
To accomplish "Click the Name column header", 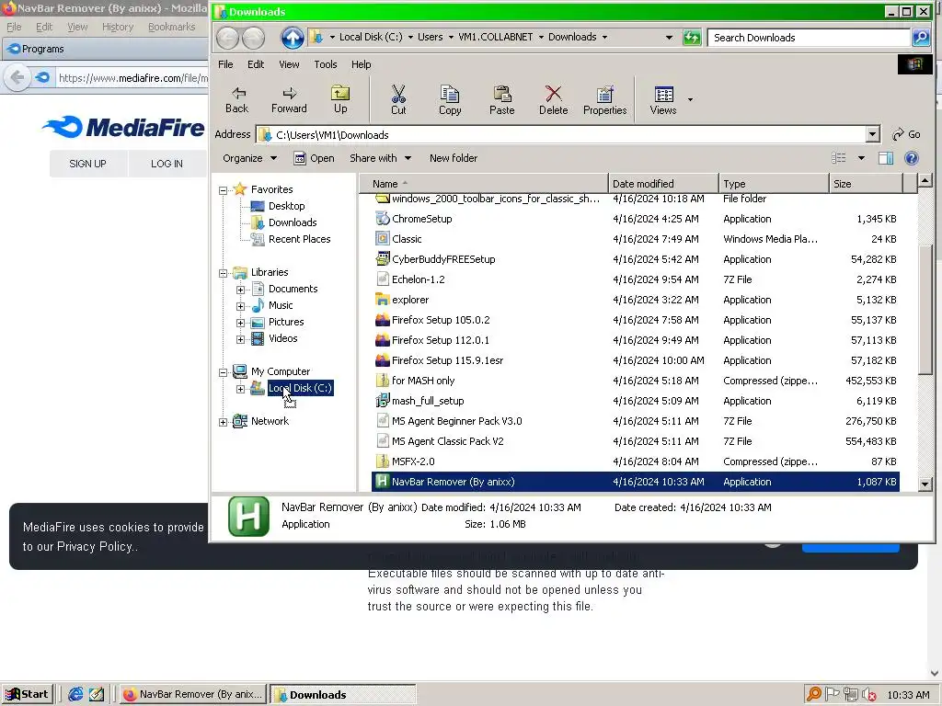I will (484, 184).
